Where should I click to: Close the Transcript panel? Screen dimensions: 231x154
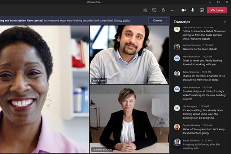225,22
